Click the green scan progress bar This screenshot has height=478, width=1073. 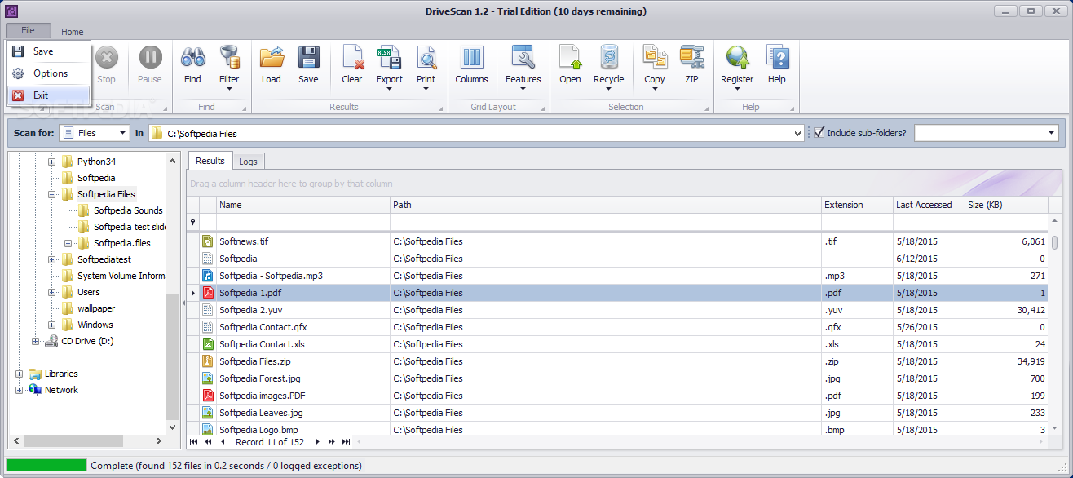tap(46, 465)
